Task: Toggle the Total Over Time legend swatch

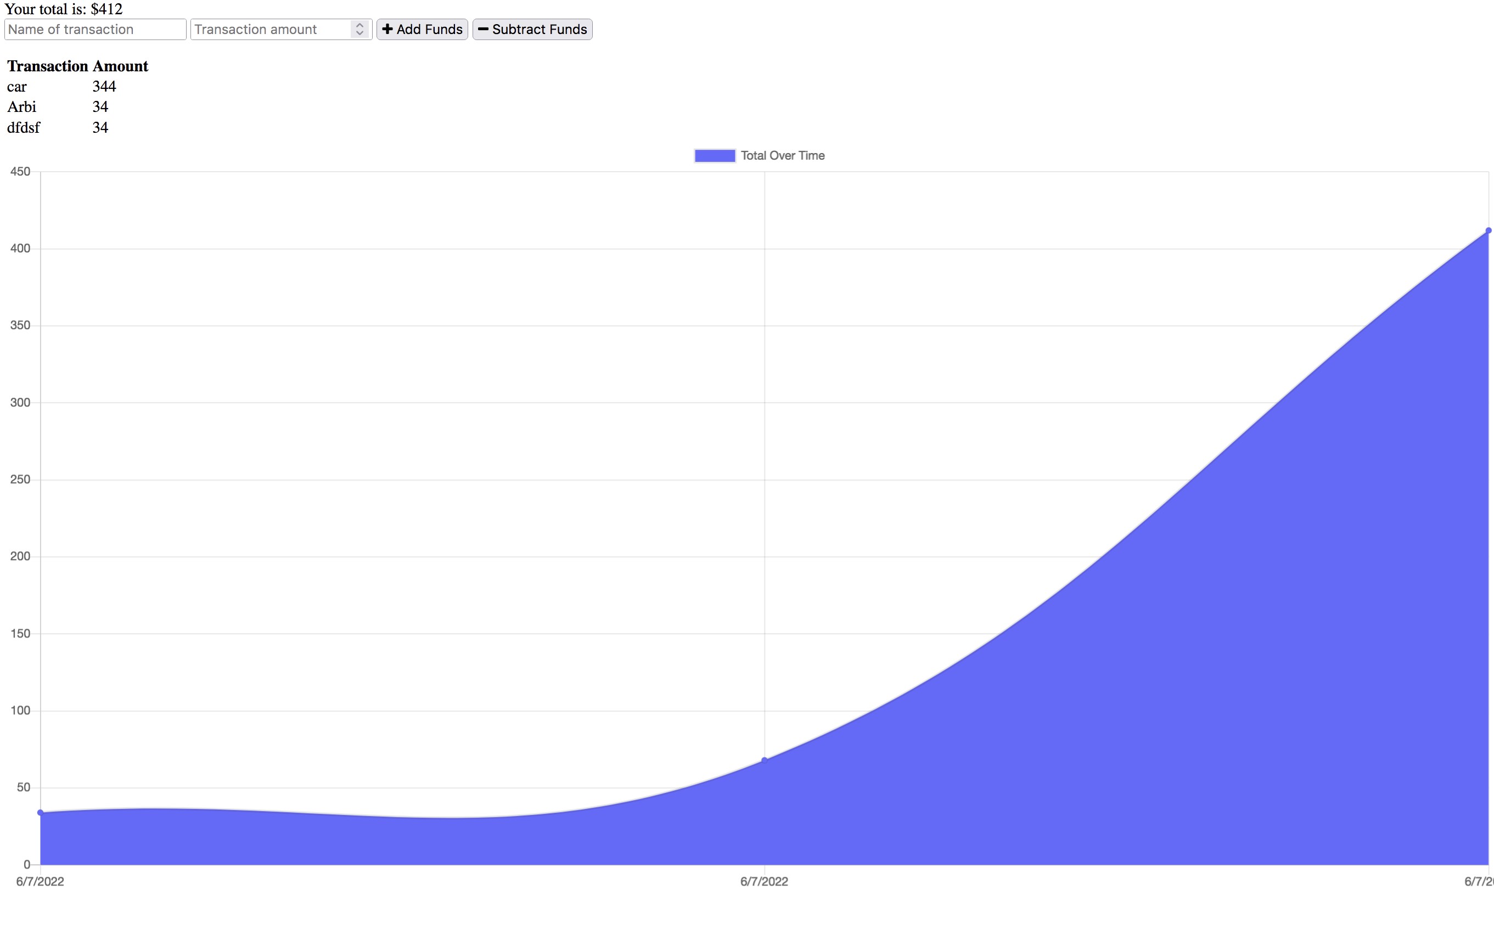Action: (715, 156)
